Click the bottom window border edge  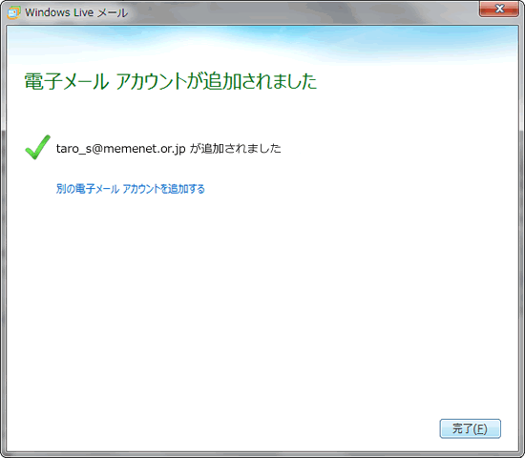coord(262,454)
